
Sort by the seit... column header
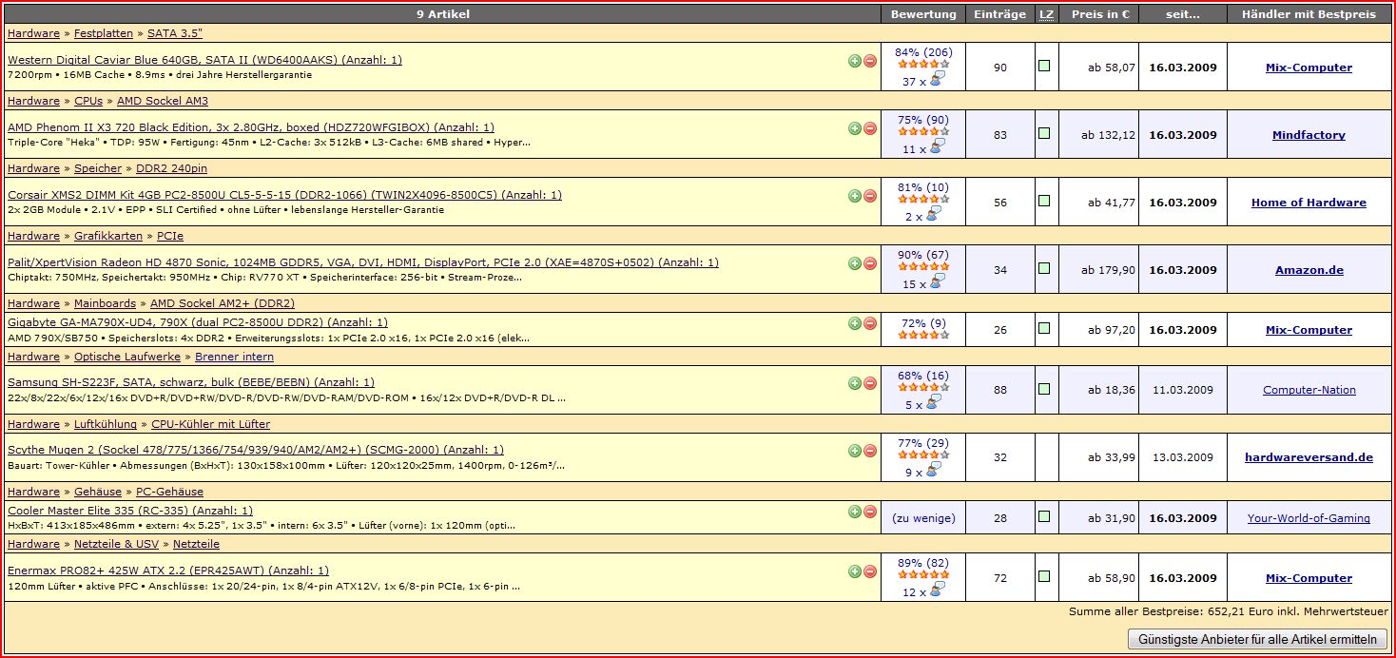point(1182,14)
